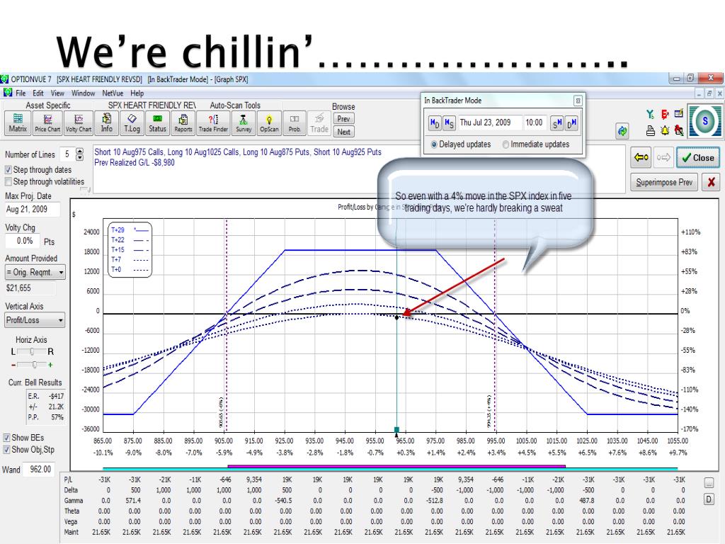The image size is (725, 544).
Task: Click the Prev Realized G/L -$8,980 text
Action: pyautogui.click(x=135, y=162)
